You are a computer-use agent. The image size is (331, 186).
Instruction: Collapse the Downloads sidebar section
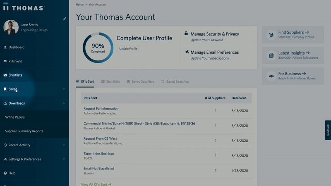[64, 103]
